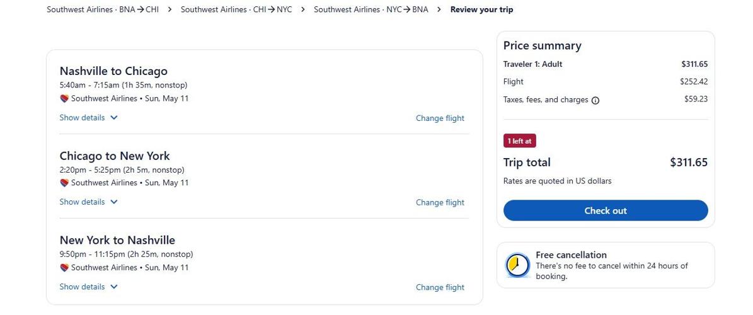Click the red '1 left at' badge
Image resolution: width=753 pixels, height=315 pixels.
(x=520, y=141)
